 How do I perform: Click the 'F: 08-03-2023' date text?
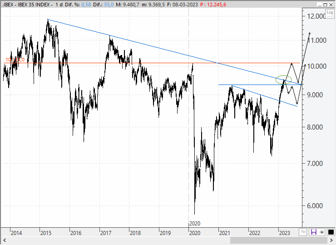[x=183, y=5]
